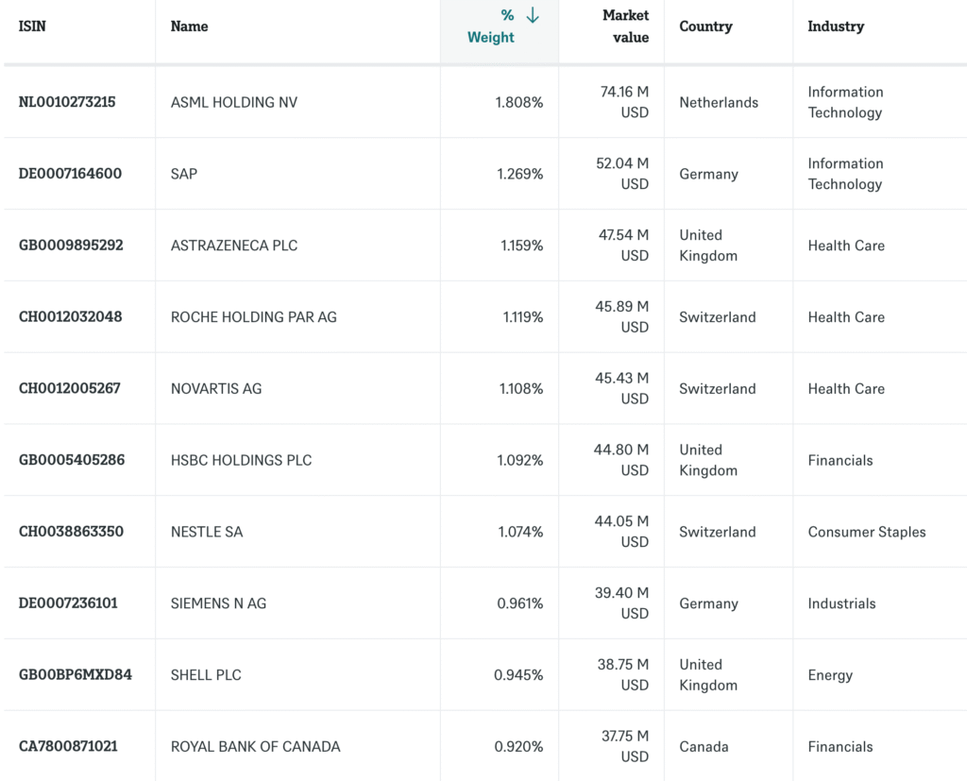Click the SHELL PLC holding
Image resolution: width=967 pixels, height=781 pixels.
[206, 675]
